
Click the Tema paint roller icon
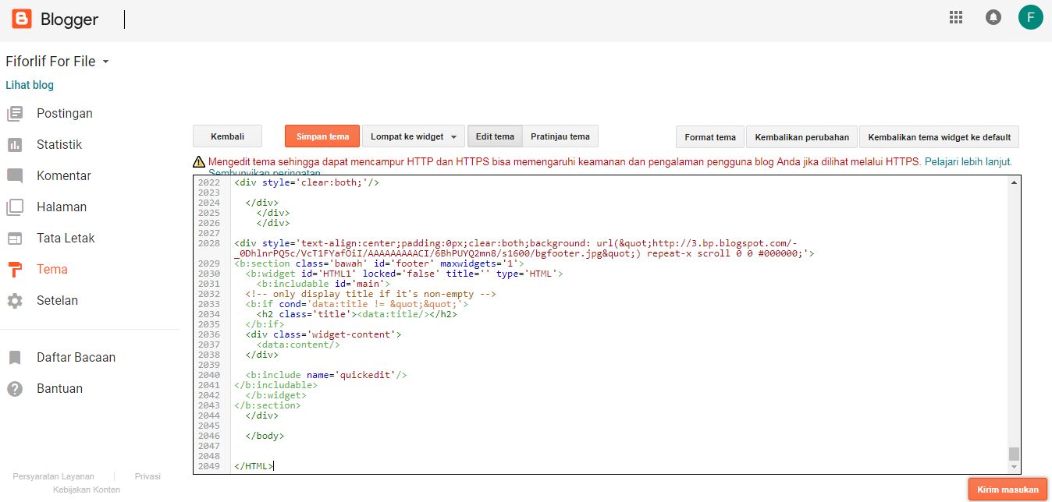15,270
